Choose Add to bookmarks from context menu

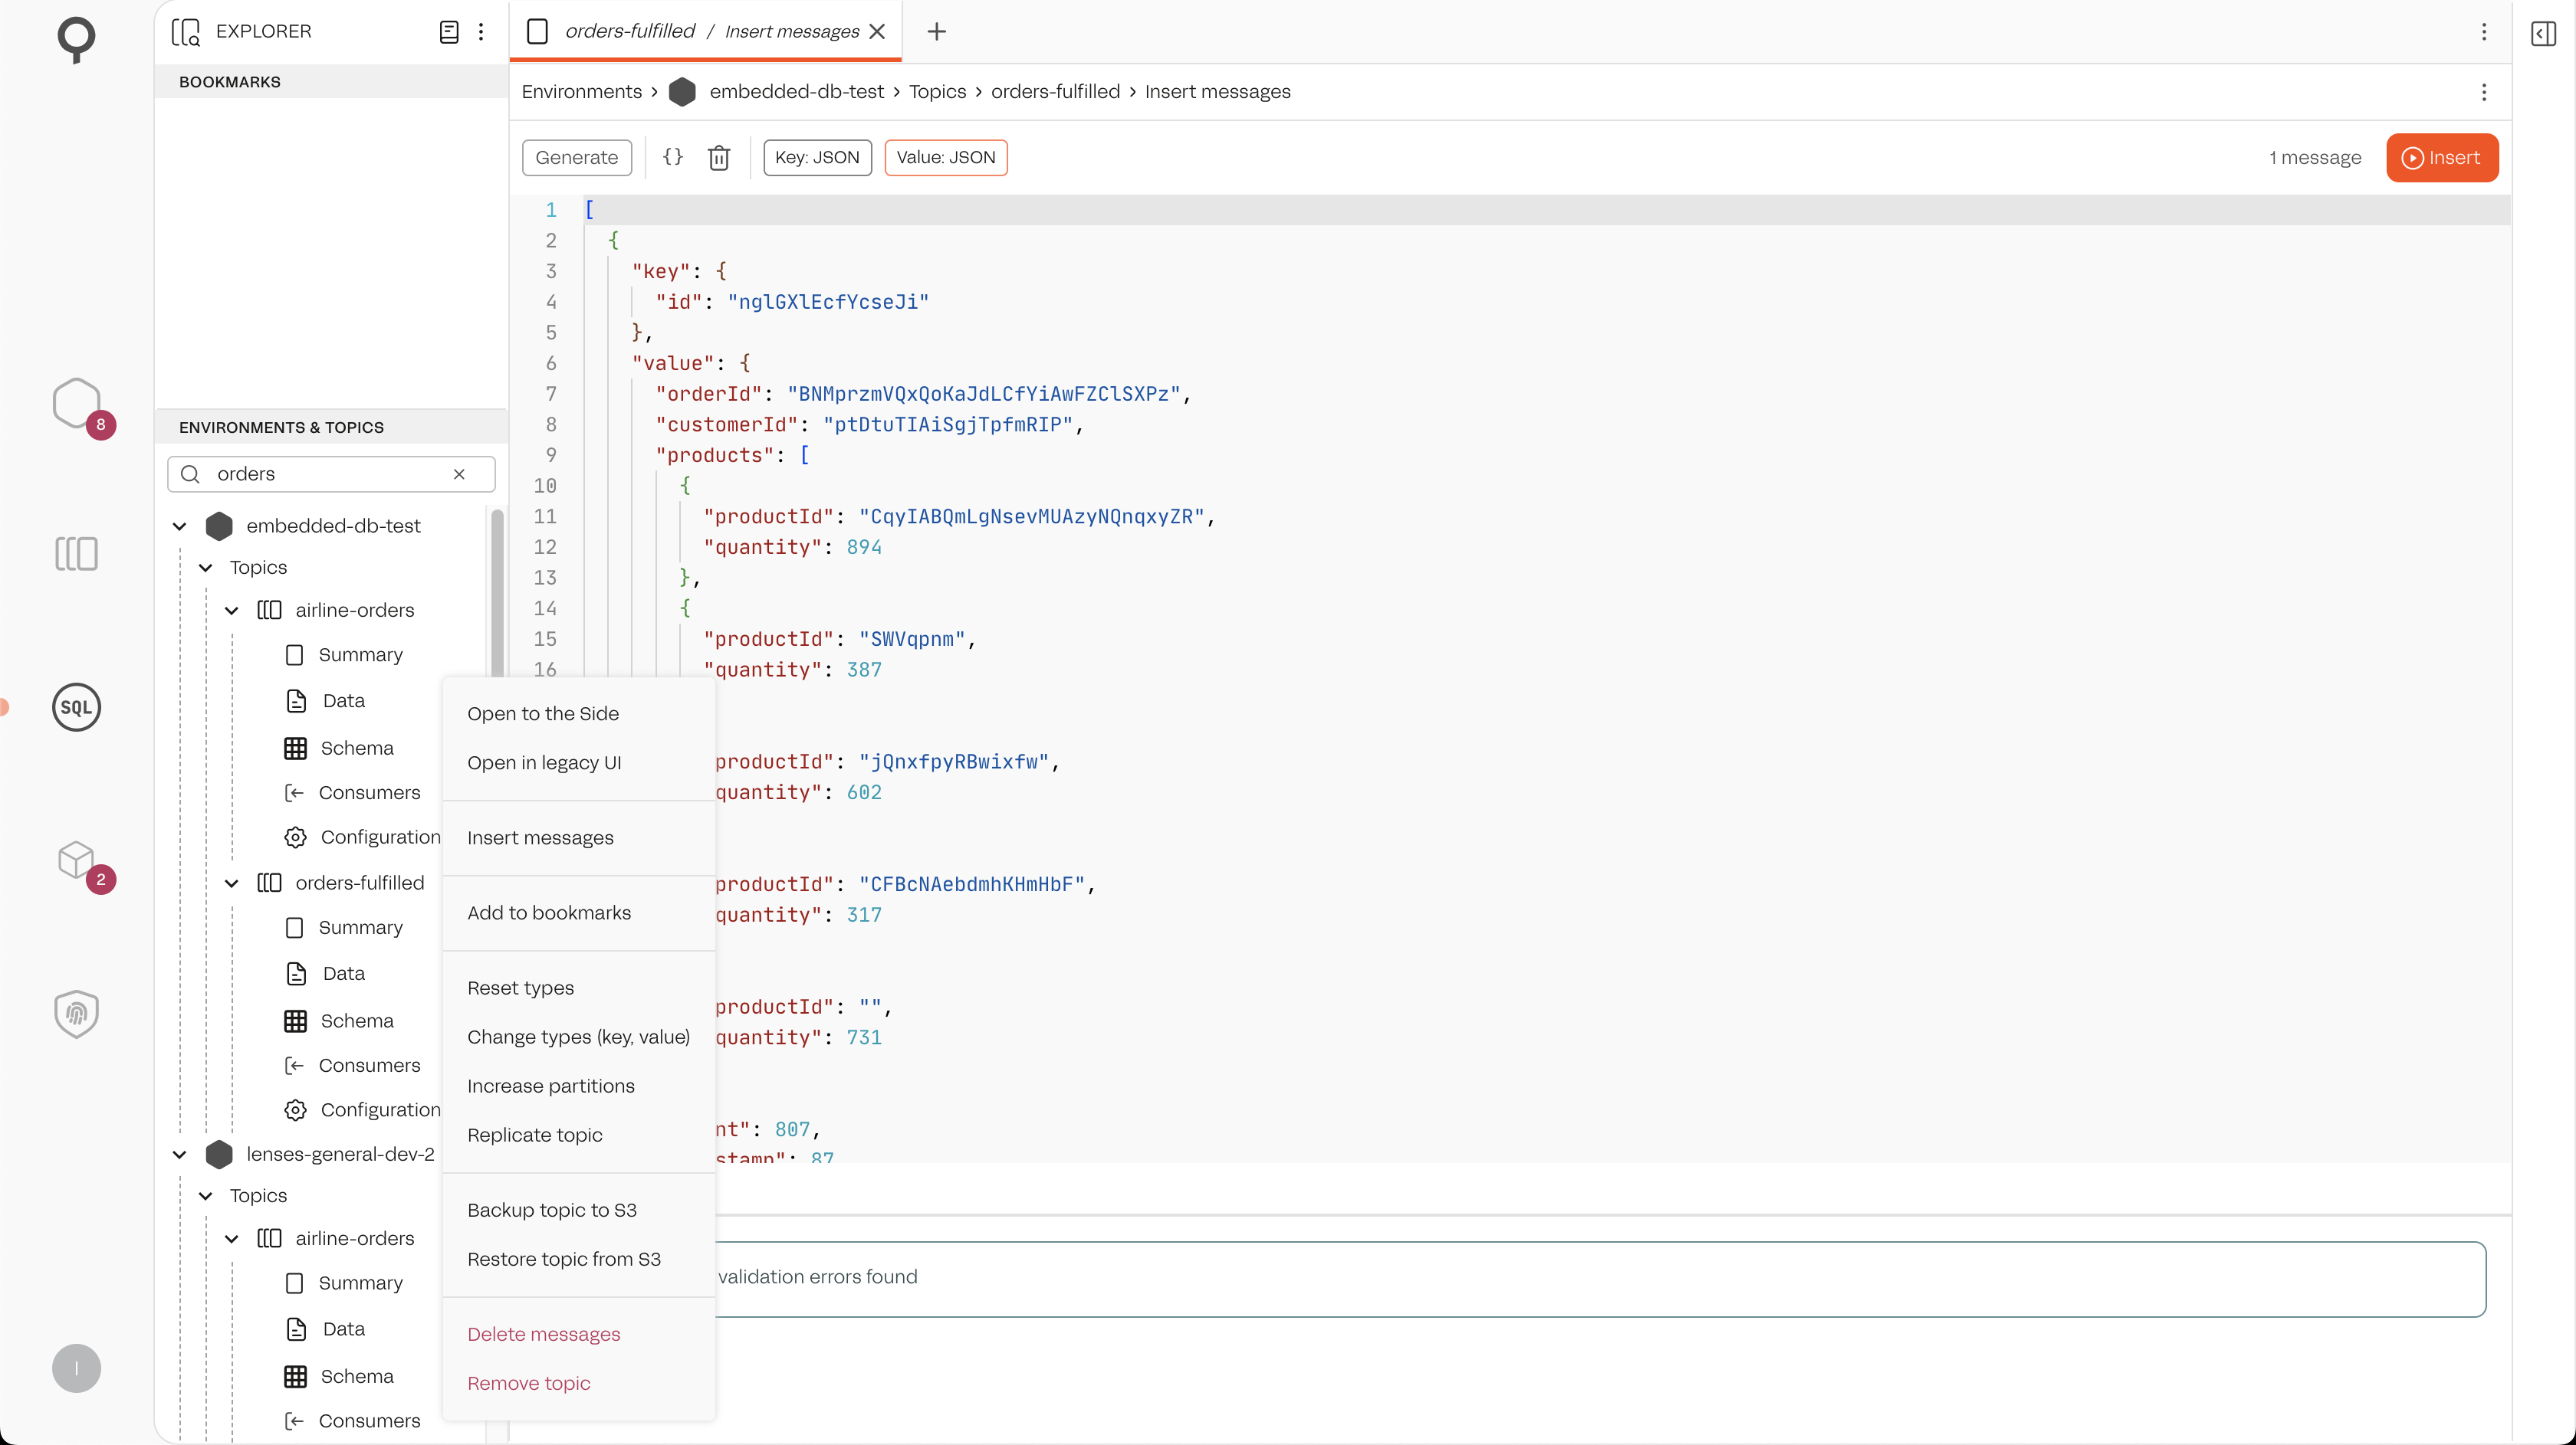pyautogui.click(x=549, y=913)
